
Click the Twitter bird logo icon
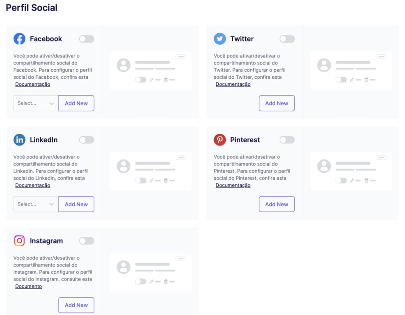(x=220, y=39)
